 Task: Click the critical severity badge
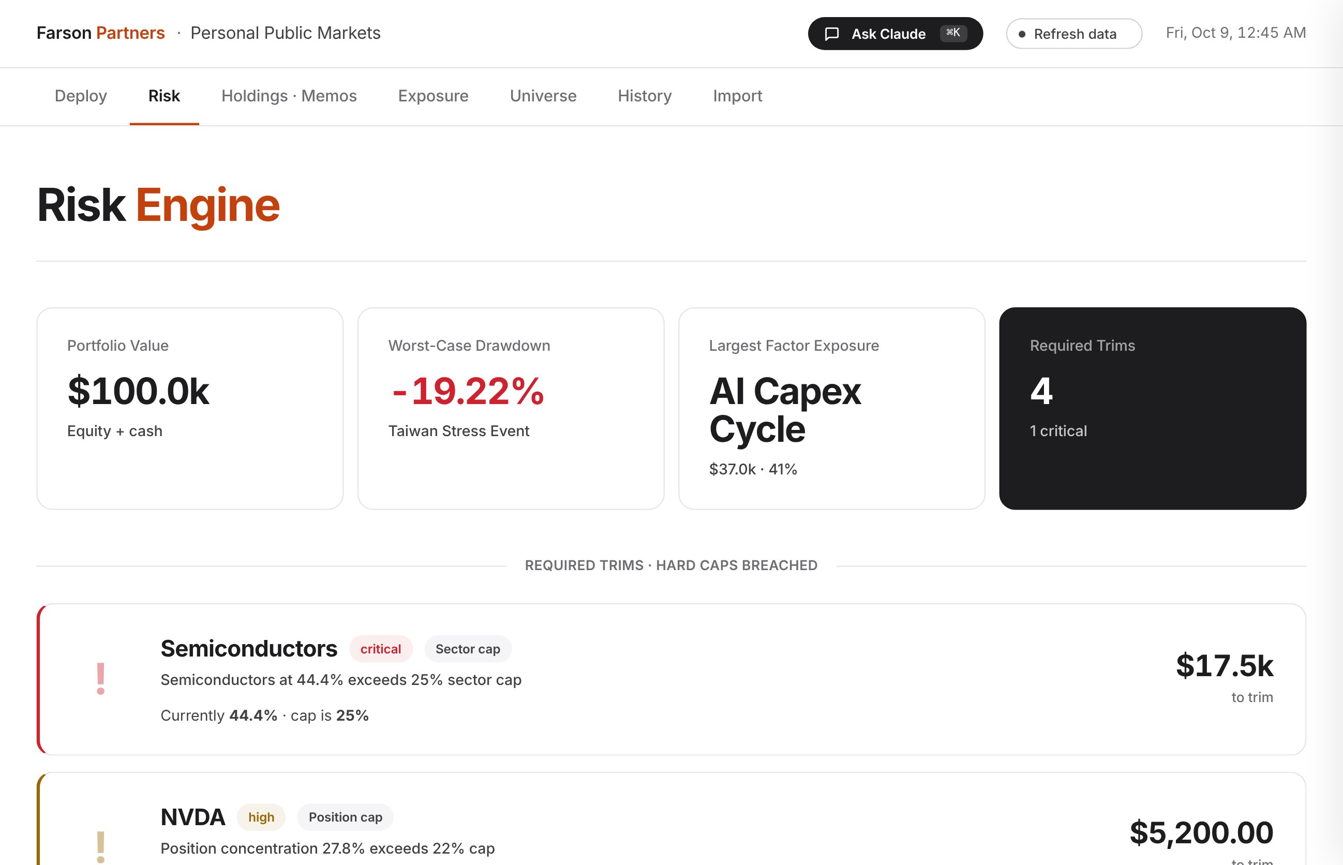(x=381, y=649)
